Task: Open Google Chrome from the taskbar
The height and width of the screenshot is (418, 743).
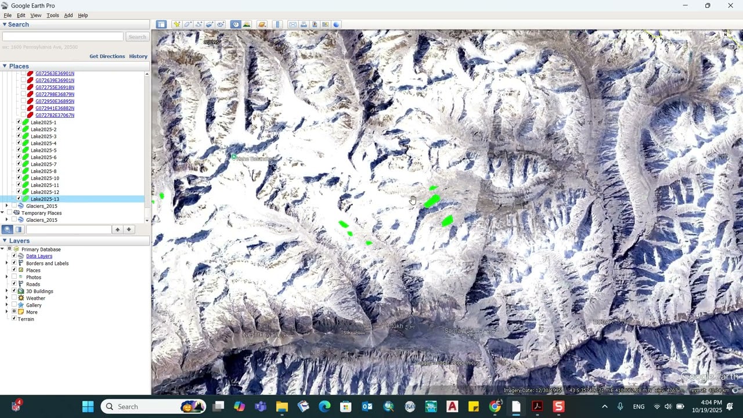Action: pyautogui.click(x=495, y=406)
